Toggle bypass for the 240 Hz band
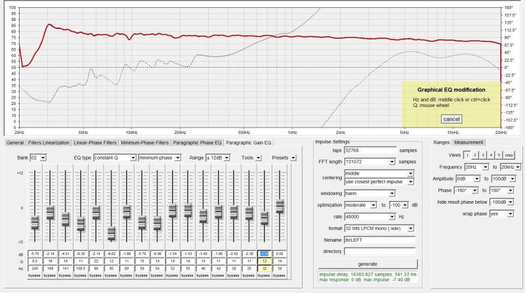This screenshot has width=525, height=293. point(35,275)
